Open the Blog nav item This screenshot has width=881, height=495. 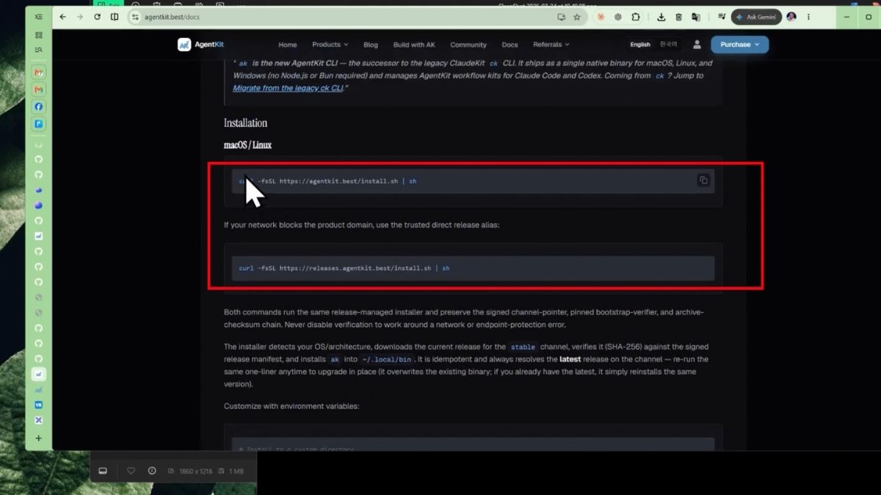tap(371, 45)
